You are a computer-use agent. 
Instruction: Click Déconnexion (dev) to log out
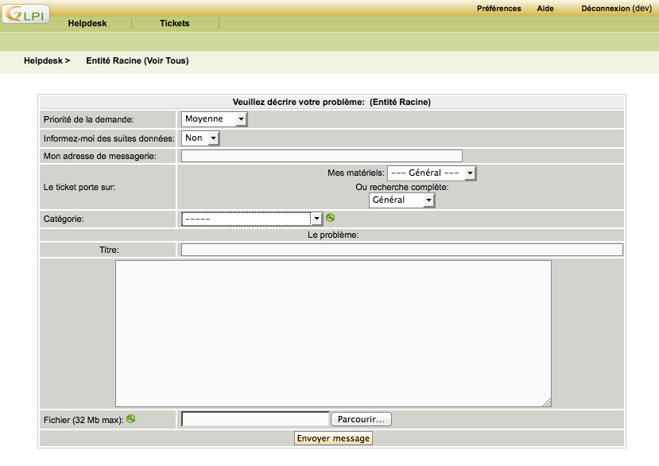pos(616,9)
